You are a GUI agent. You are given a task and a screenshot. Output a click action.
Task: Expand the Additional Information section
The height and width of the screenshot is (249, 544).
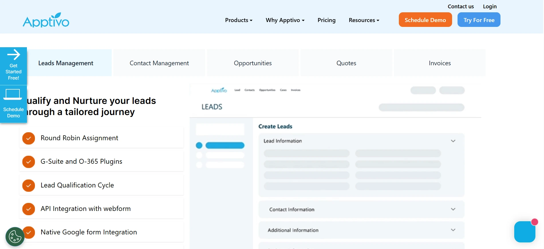tap(453, 230)
